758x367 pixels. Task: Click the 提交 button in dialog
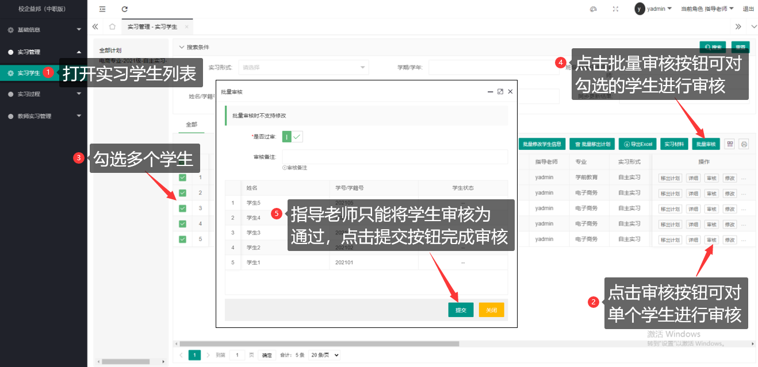click(461, 310)
